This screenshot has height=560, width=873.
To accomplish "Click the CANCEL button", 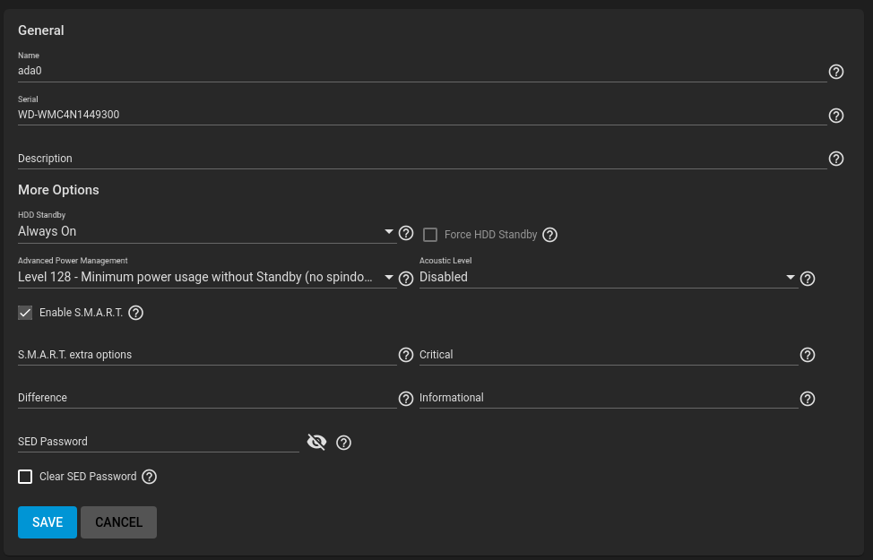I will (x=118, y=522).
